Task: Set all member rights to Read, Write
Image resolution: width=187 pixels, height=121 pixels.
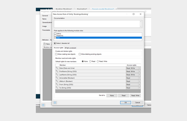Action: pos(135,96)
